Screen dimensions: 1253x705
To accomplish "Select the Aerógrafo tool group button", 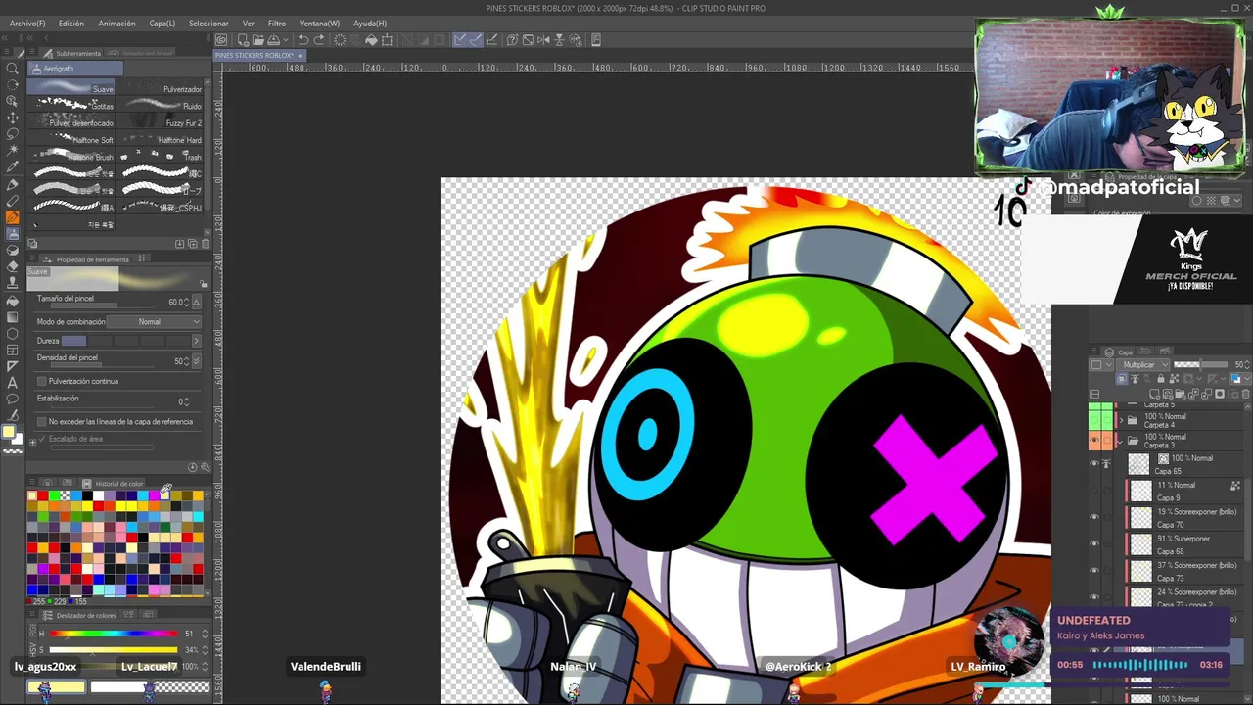I will pos(75,69).
